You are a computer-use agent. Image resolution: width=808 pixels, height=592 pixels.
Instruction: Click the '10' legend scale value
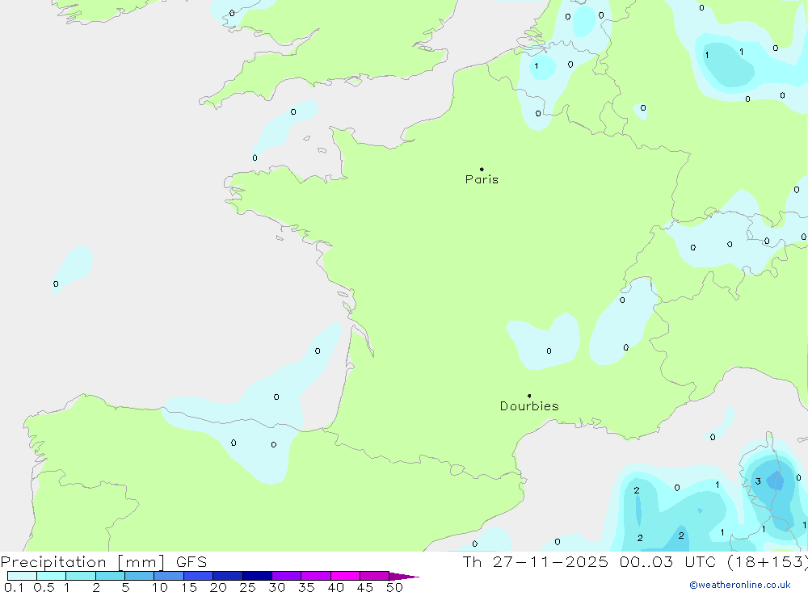click(x=160, y=587)
